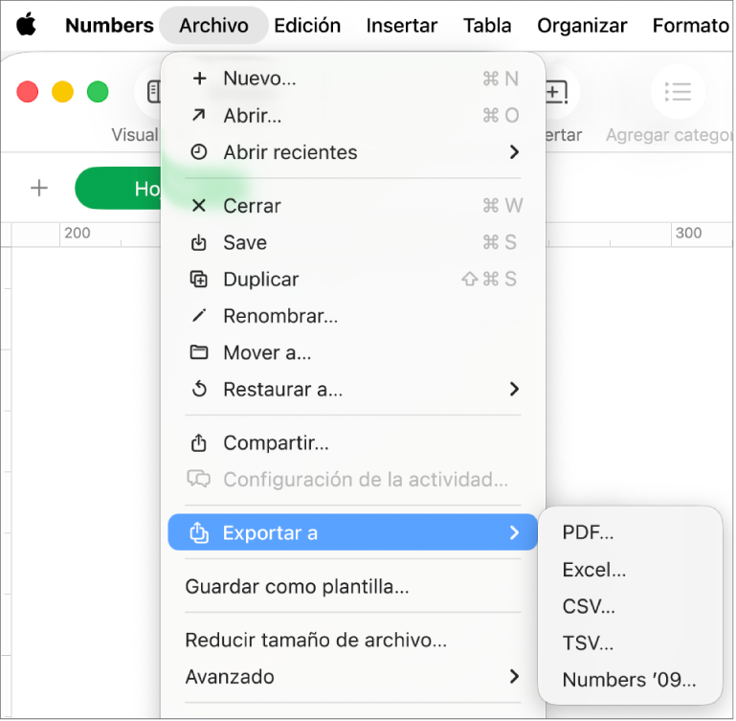Click the 200 mark on horizontal ruler
The image size is (736, 721).
[77, 233]
